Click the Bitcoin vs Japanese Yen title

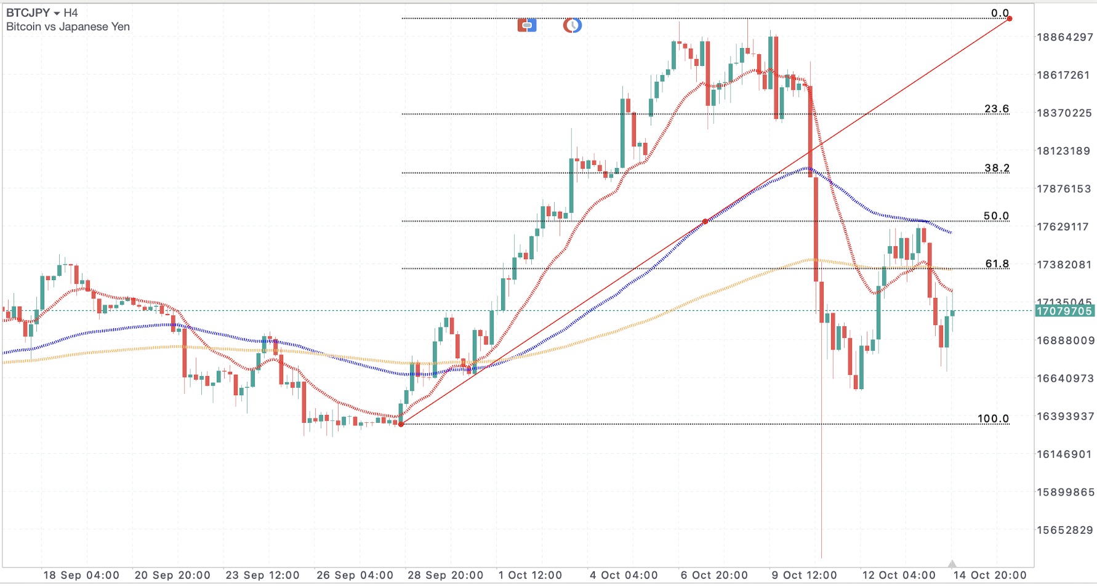tap(68, 26)
